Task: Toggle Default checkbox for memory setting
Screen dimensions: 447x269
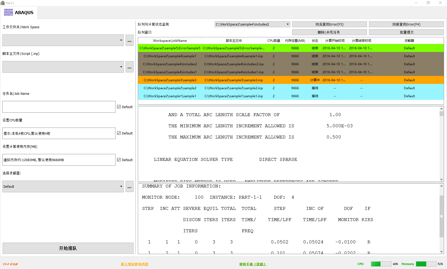Action: coord(119,160)
